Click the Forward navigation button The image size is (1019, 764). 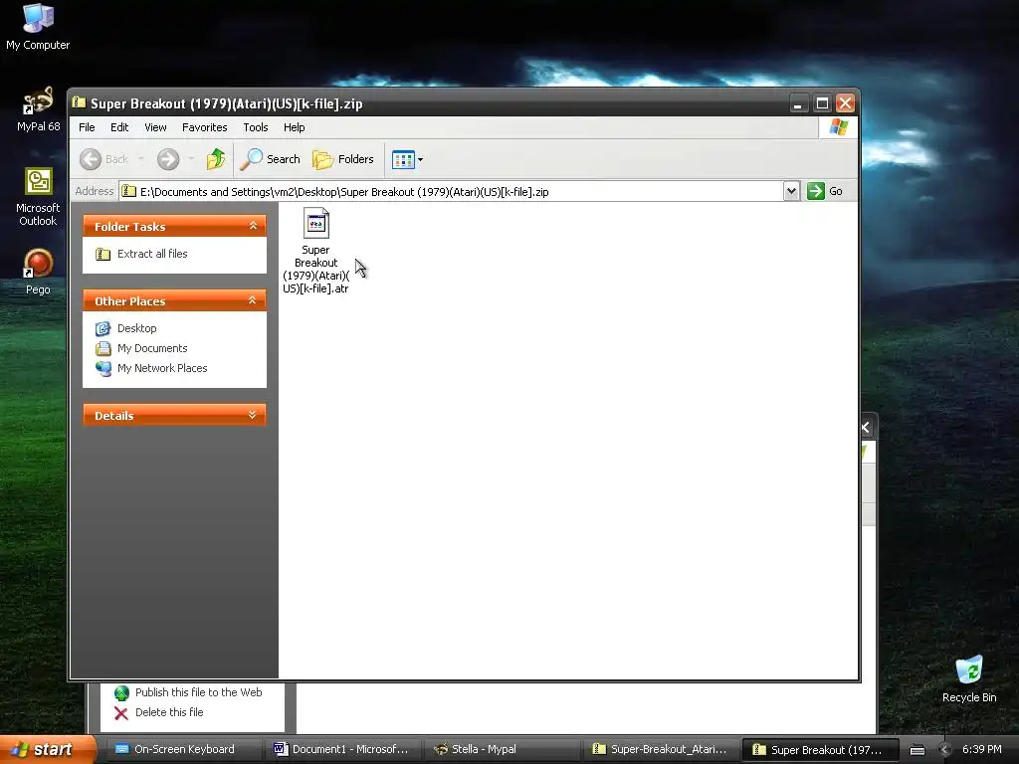[x=167, y=159]
